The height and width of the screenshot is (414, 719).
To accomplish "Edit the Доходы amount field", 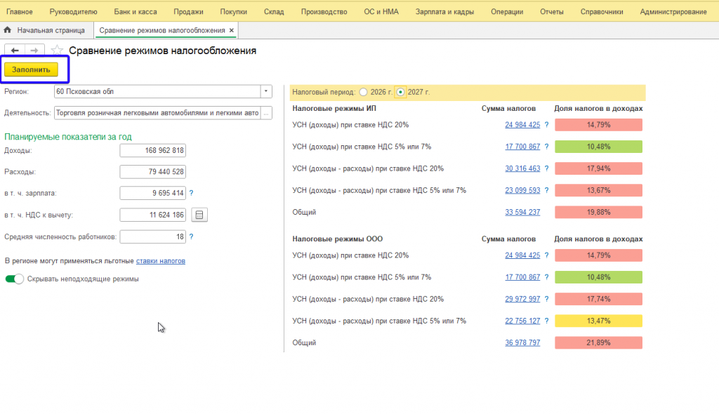I will pos(152,150).
